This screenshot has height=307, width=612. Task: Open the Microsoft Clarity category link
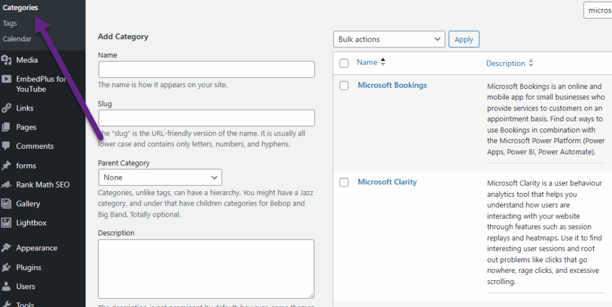(x=387, y=182)
